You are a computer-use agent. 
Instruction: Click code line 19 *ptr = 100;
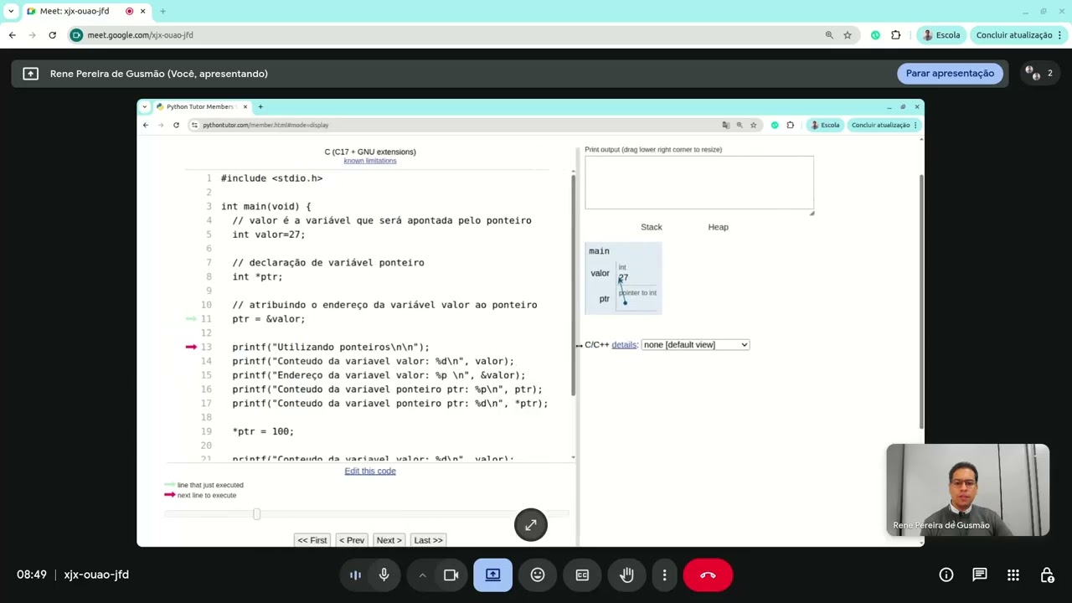[263, 431]
